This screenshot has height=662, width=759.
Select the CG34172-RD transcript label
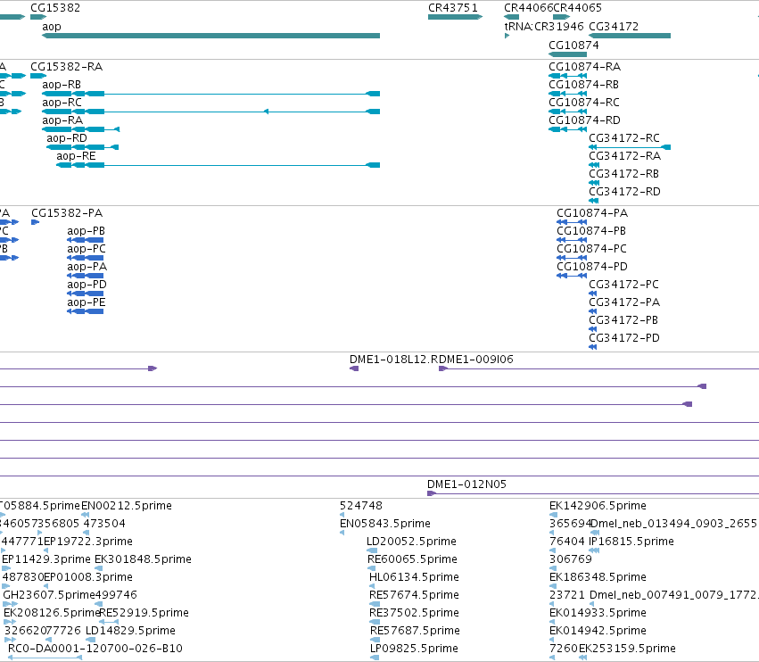[x=624, y=192]
